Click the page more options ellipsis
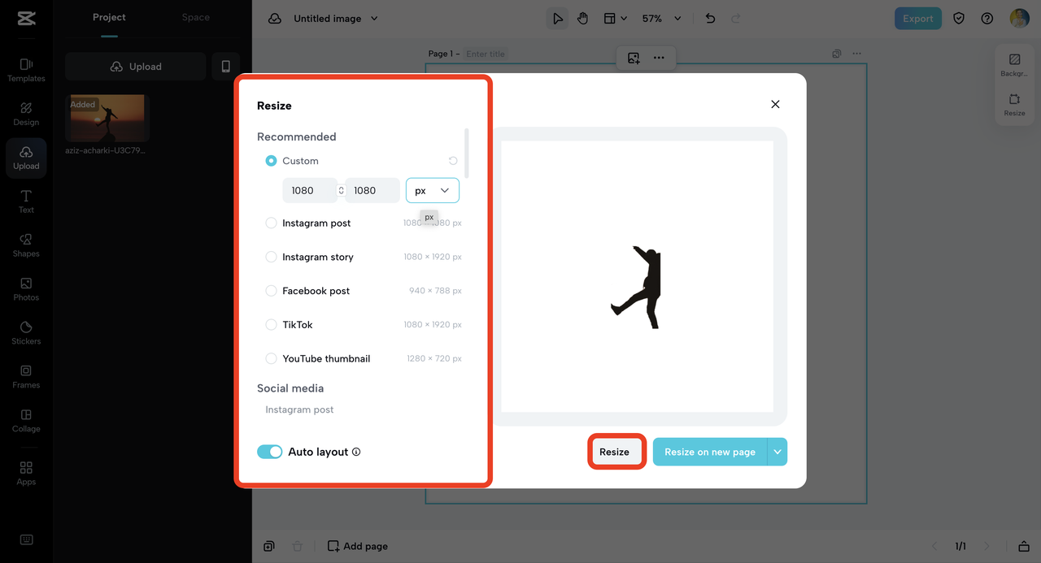Viewport: 1041px width, 563px height. [x=856, y=54]
